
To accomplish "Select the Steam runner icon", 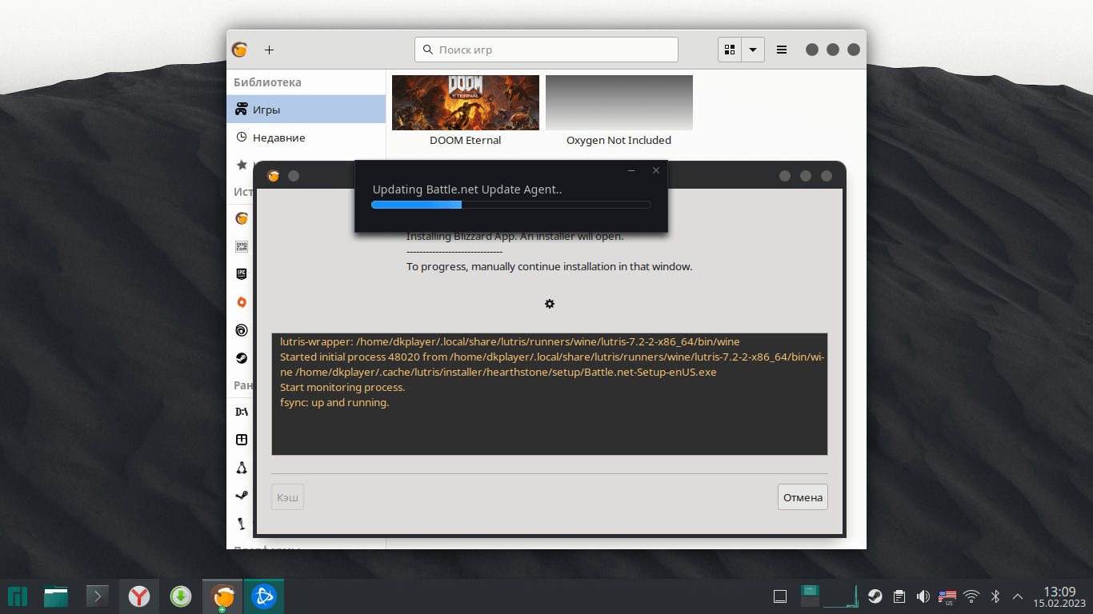I will 241,496.
